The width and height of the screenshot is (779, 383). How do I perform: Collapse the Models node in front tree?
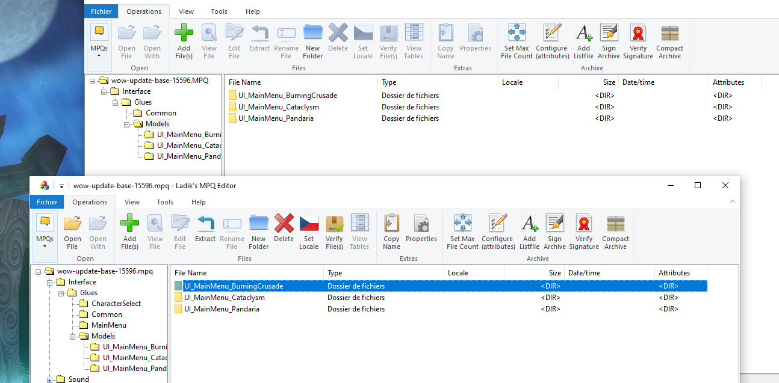pos(73,336)
